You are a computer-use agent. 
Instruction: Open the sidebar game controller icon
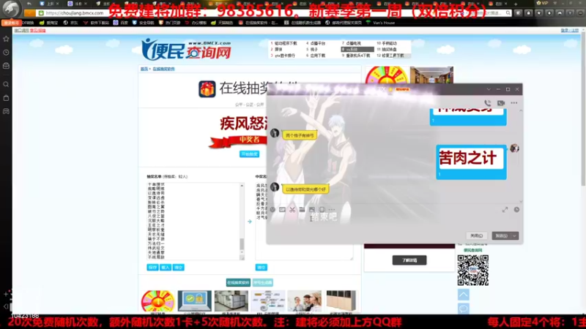click(x=6, y=112)
